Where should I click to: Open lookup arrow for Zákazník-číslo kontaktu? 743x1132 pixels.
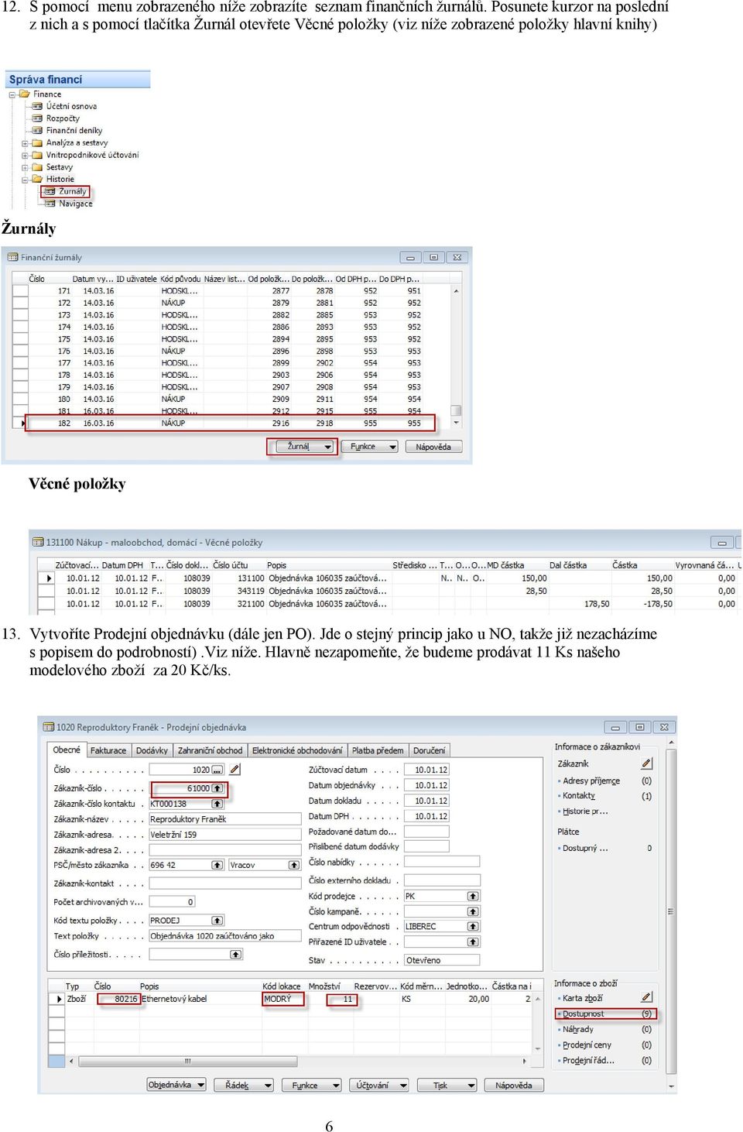pos(217,804)
